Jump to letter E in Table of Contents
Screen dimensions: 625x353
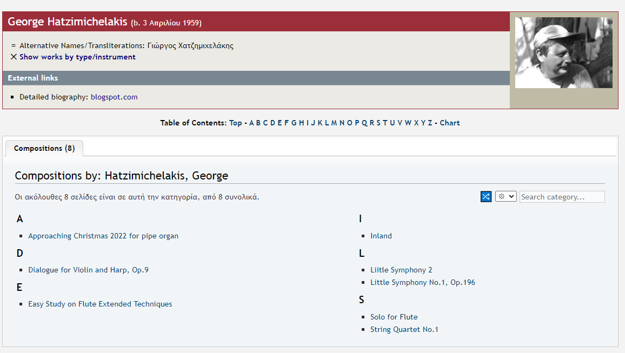[x=280, y=123]
